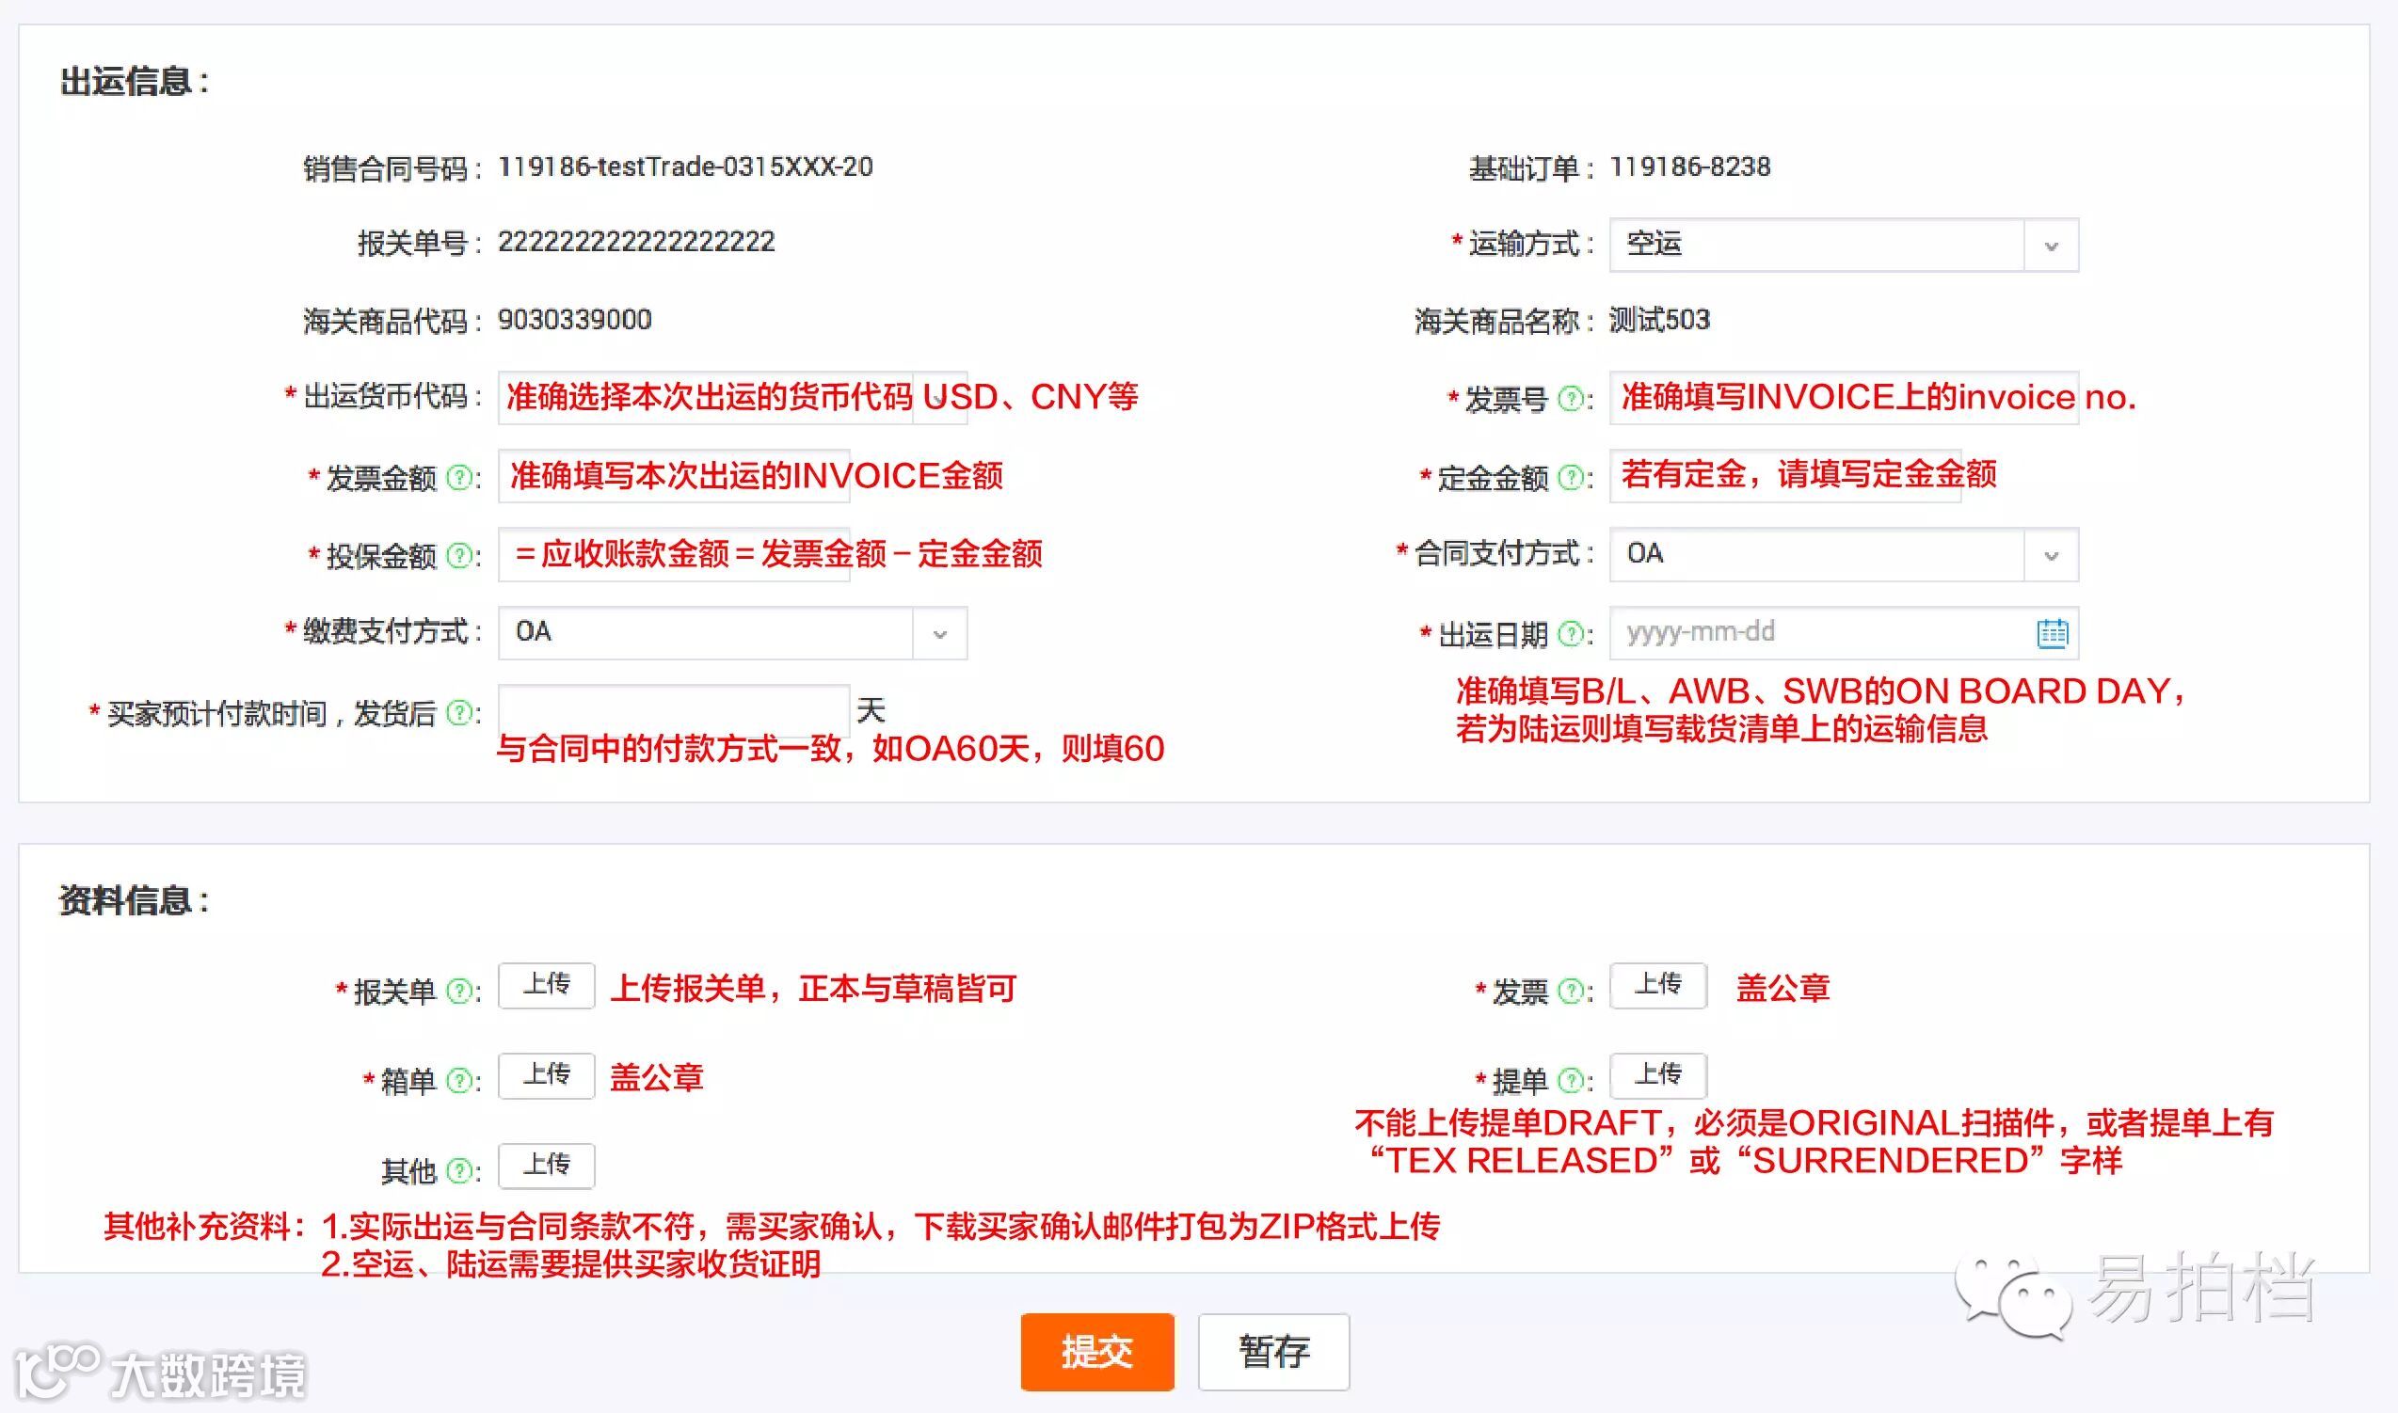Click the orange 提交 button

coord(1096,1351)
